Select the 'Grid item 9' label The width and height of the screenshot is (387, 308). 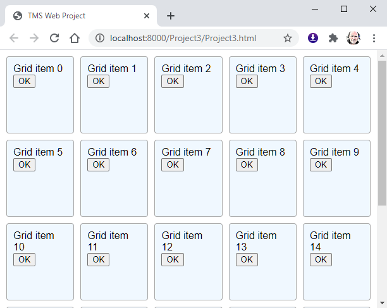pos(335,152)
